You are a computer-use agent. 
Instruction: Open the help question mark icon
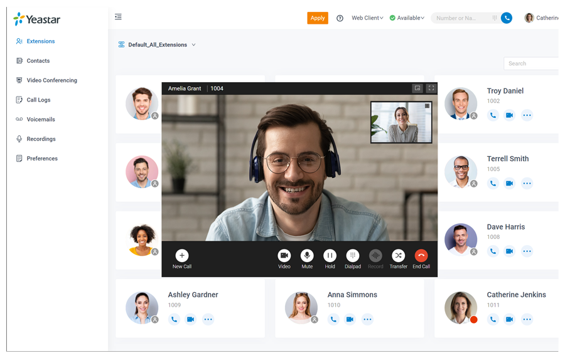[x=340, y=18]
